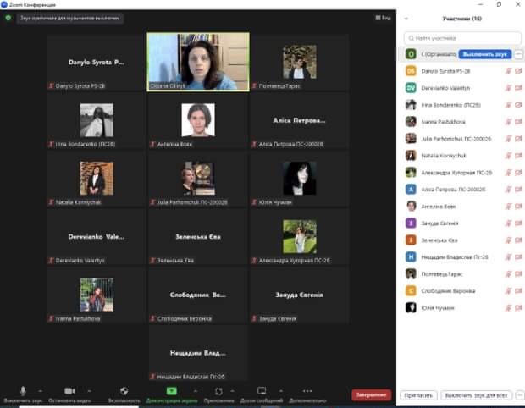Select Полтавець Тарас video tile

coord(299,62)
